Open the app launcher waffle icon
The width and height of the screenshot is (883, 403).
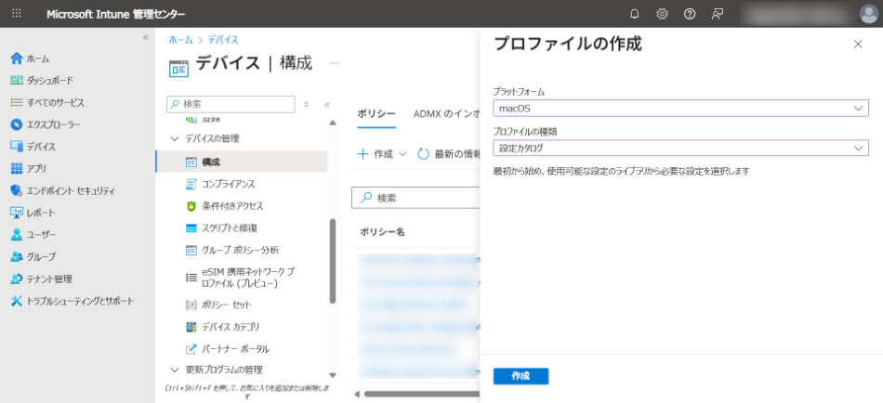tap(17, 14)
